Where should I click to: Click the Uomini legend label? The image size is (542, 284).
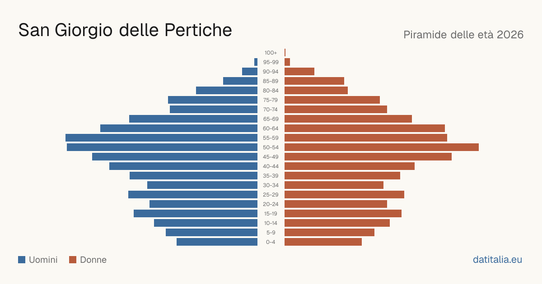coord(43,260)
